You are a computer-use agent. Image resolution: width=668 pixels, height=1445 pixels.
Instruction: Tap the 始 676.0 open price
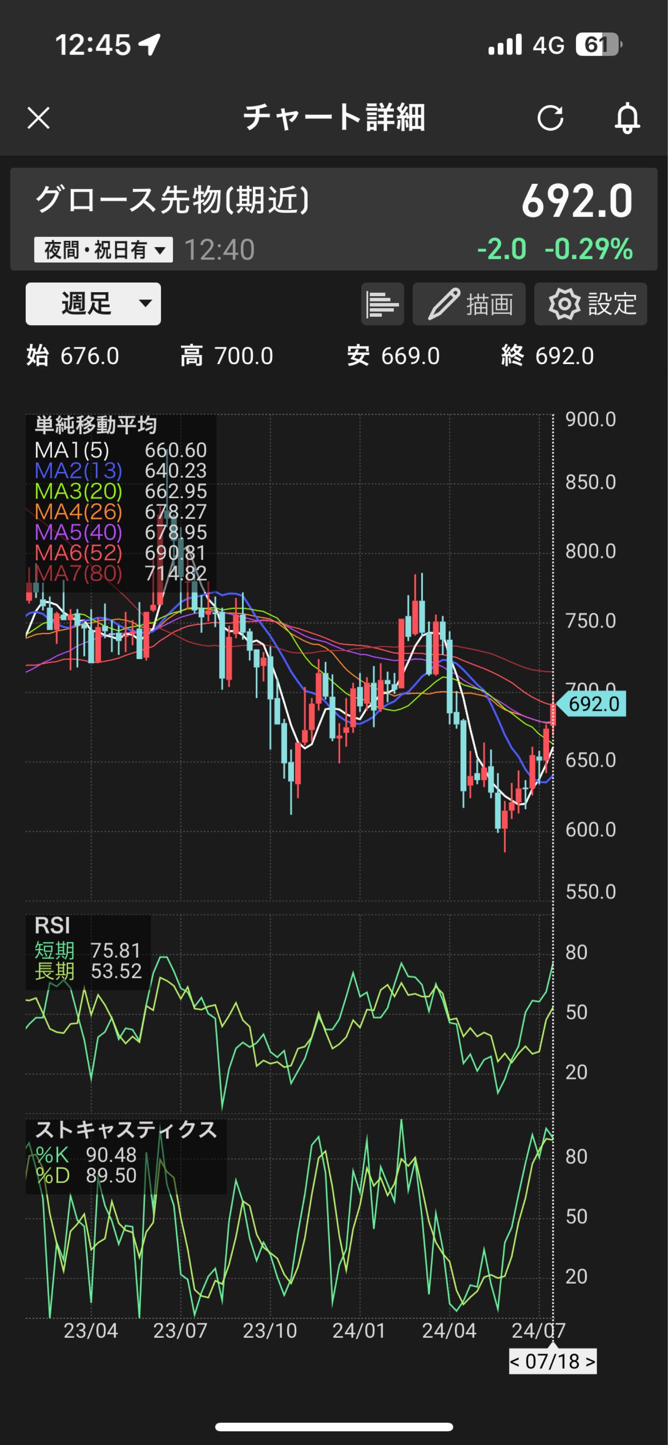click(73, 356)
